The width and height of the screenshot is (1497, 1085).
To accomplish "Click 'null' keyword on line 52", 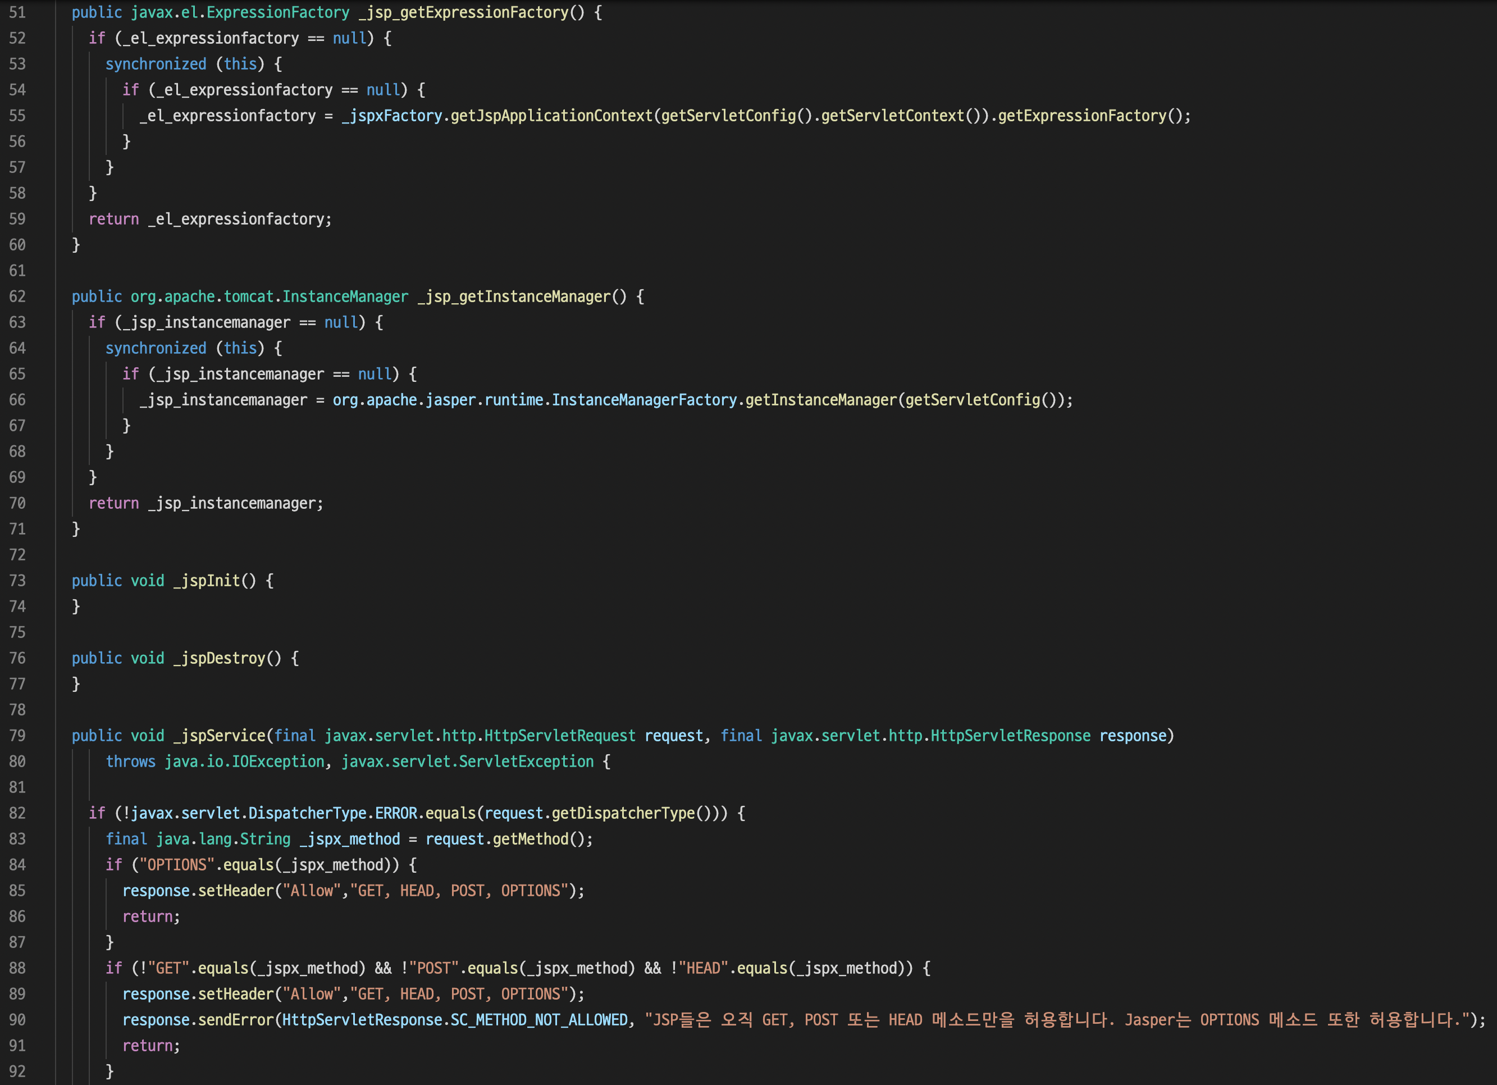I will [x=349, y=38].
